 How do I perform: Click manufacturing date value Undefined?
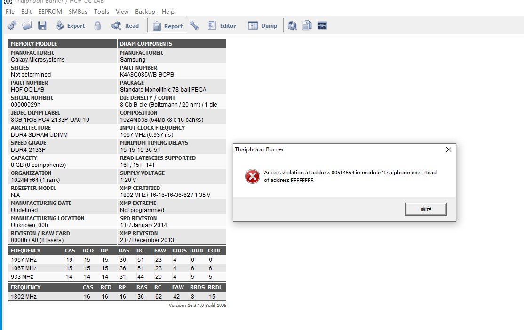pos(24,210)
